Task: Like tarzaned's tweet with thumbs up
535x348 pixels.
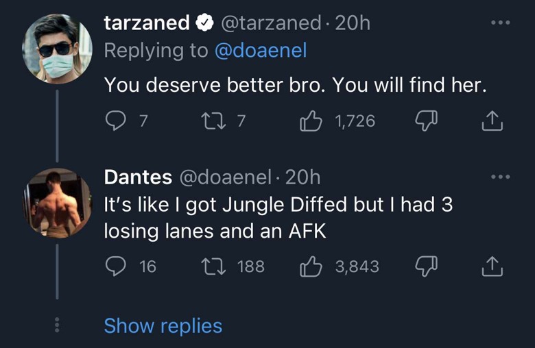Action: pyautogui.click(x=311, y=121)
